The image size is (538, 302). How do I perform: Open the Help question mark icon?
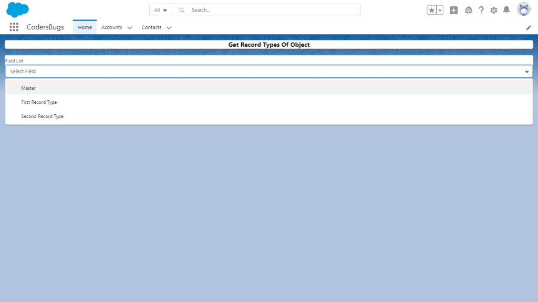[481, 10]
